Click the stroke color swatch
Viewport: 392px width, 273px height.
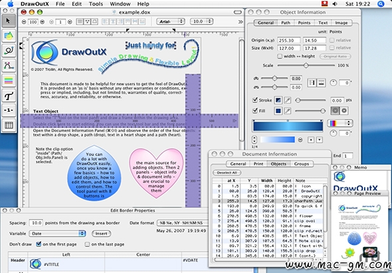pyautogui.click(x=278, y=100)
